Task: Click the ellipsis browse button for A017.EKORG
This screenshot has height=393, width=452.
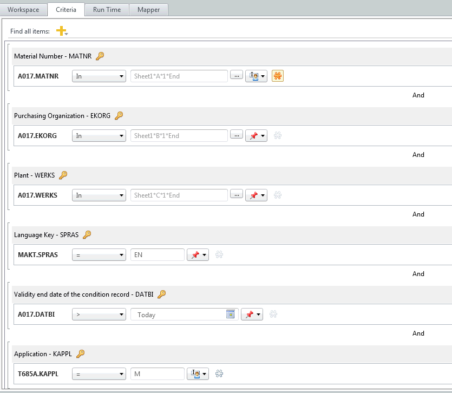Action: 237,135
